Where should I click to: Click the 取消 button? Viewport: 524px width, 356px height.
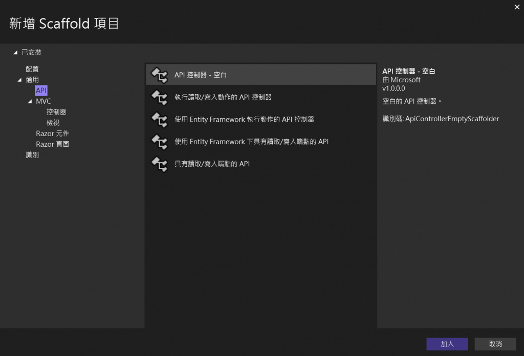pos(495,344)
